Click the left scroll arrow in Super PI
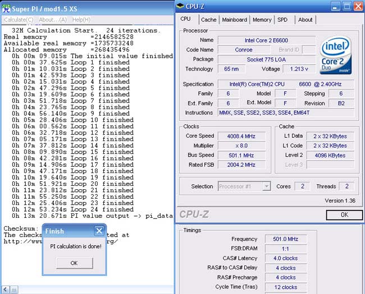This screenshot has height=294, width=365. (x=6, y=290)
